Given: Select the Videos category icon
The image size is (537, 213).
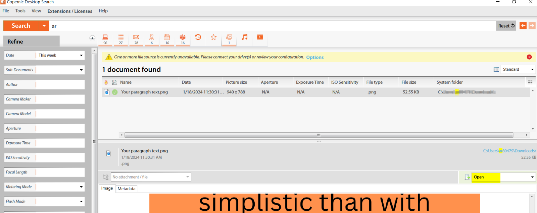Looking at the screenshot, I should click(x=260, y=37).
